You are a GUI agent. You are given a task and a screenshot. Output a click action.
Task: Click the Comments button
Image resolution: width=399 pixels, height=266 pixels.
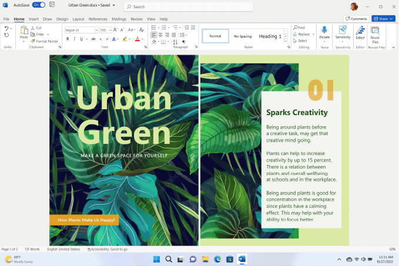coord(357,19)
